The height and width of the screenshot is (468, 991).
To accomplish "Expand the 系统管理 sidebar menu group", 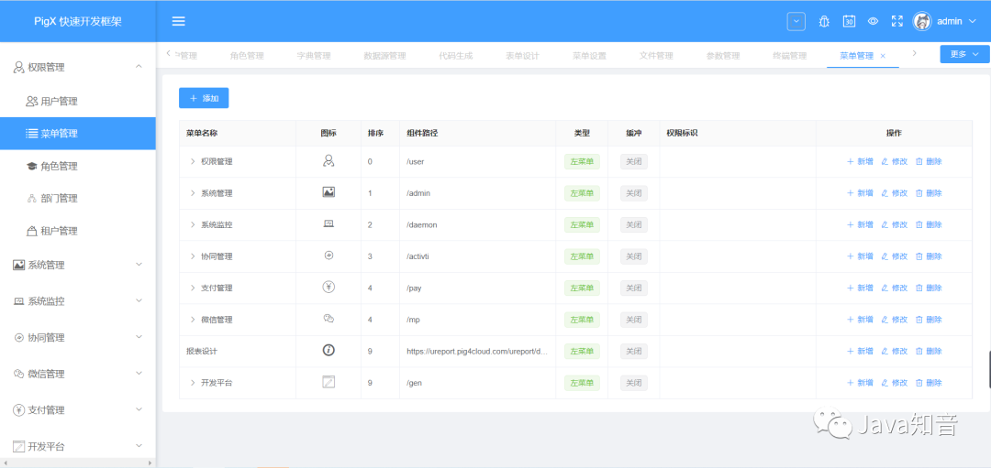I will [78, 265].
